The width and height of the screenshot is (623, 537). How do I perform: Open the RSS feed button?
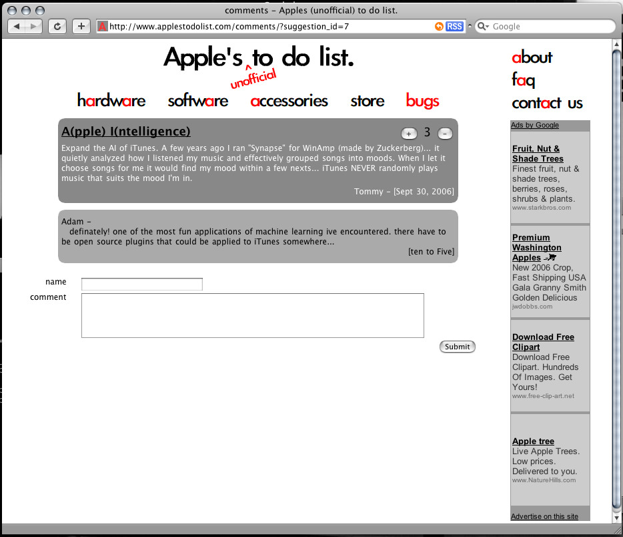[x=454, y=27]
